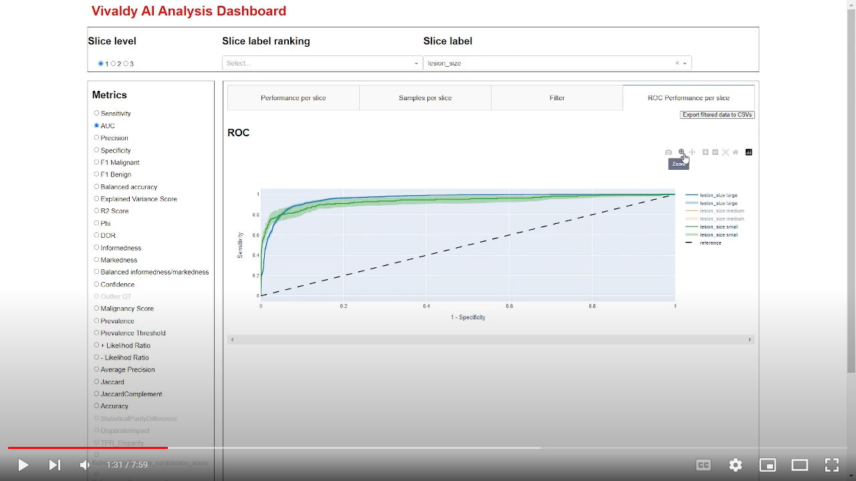Choose the AUC metric
856x481 pixels.
tap(97, 126)
